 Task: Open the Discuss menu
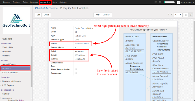(7, 2)
